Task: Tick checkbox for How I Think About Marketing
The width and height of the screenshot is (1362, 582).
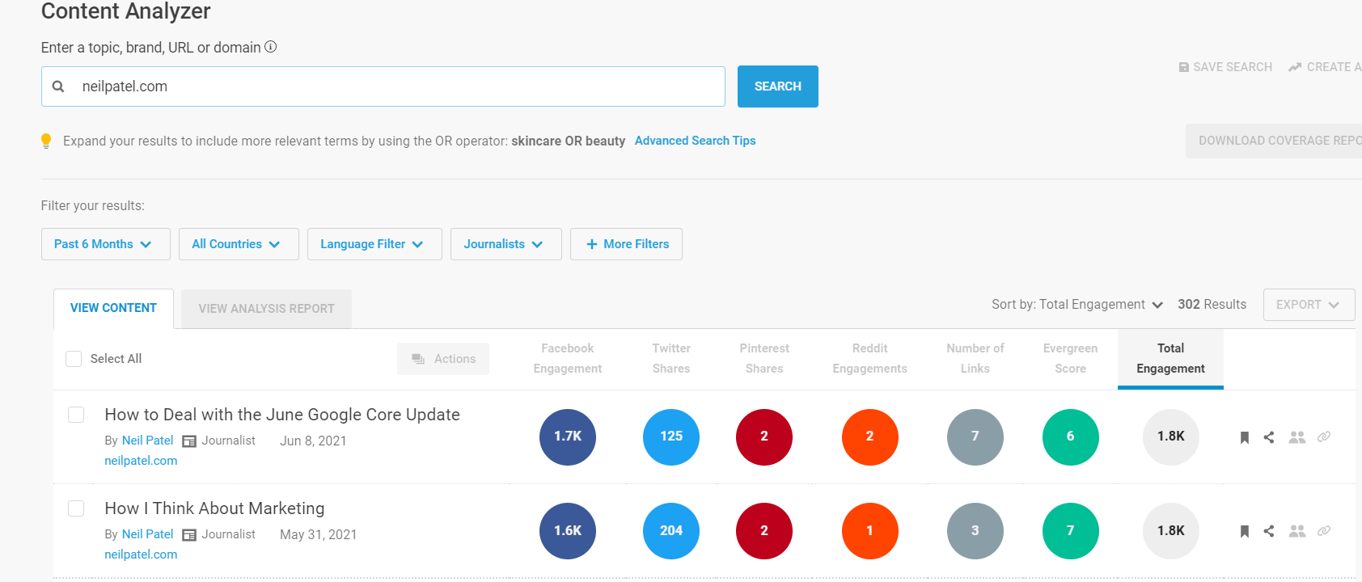Action: click(x=76, y=508)
